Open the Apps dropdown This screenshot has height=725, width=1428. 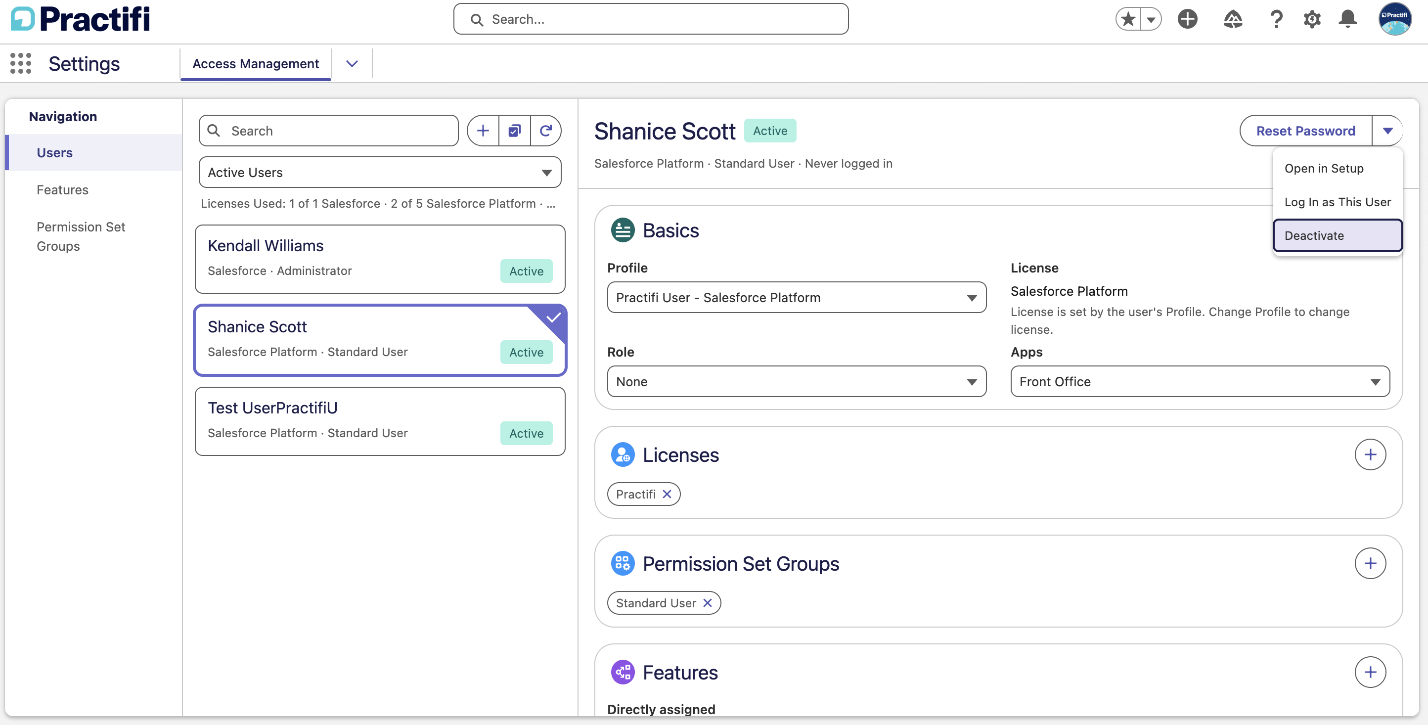coord(1200,381)
